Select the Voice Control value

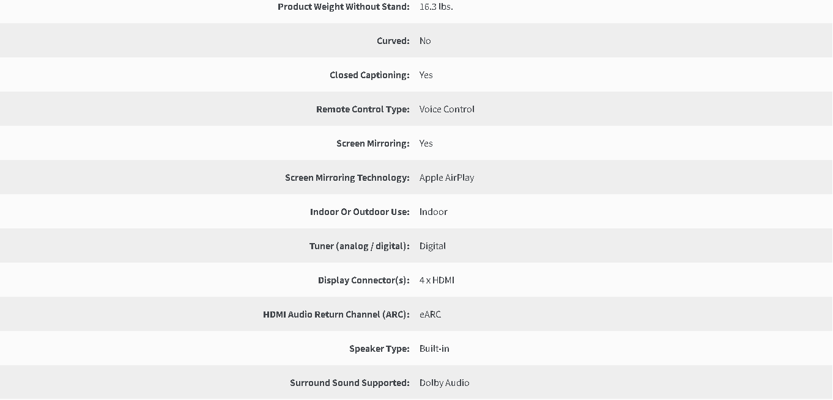pyautogui.click(x=447, y=109)
